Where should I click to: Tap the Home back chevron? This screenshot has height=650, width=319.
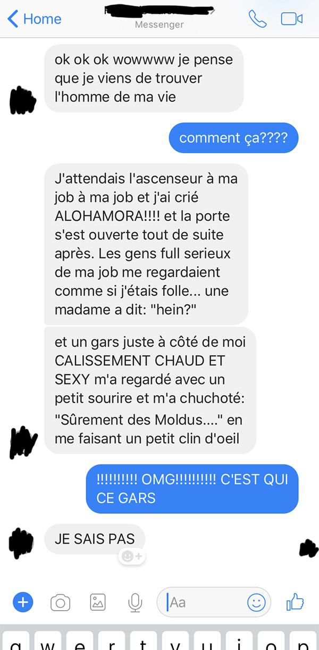pos(13,19)
